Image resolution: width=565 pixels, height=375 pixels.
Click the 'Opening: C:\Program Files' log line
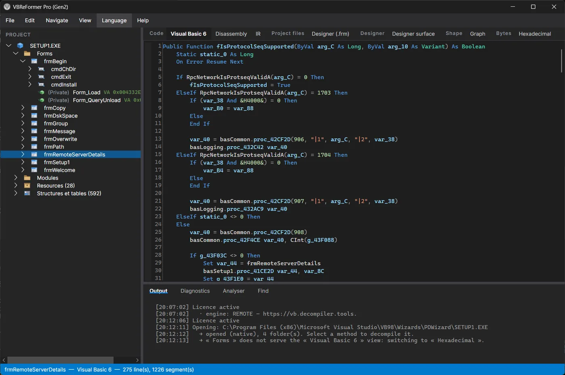pyautogui.click(x=322, y=327)
